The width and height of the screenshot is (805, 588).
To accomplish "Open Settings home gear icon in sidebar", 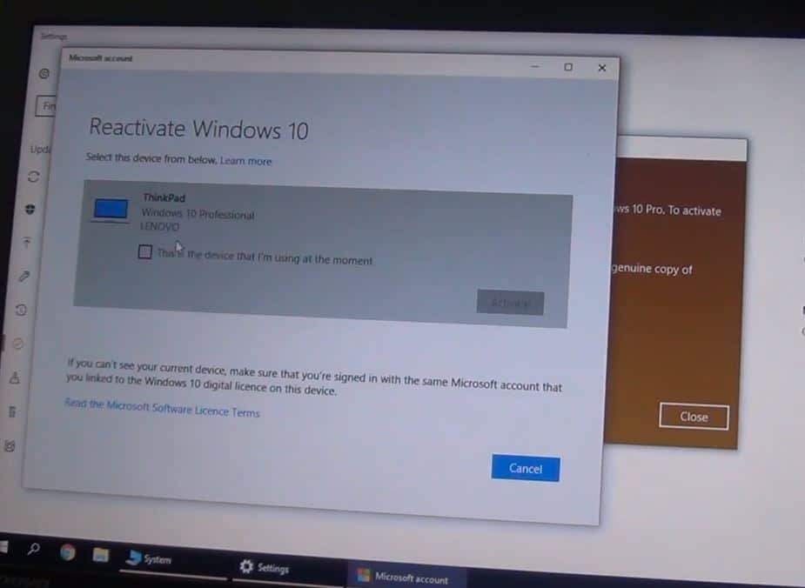I will (x=44, y=74).
